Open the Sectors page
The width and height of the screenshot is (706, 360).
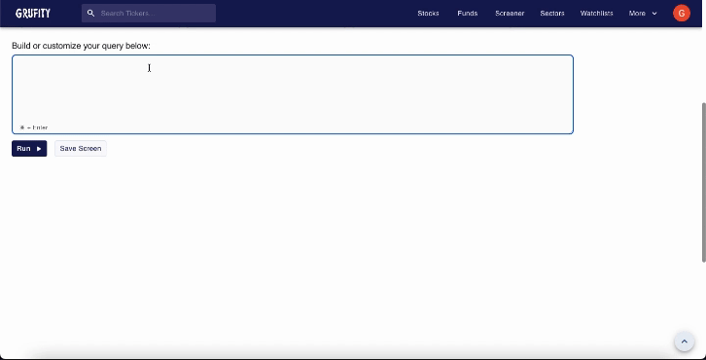(552, 13)
